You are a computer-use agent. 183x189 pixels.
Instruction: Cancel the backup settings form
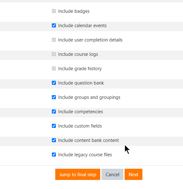point(112,174)
